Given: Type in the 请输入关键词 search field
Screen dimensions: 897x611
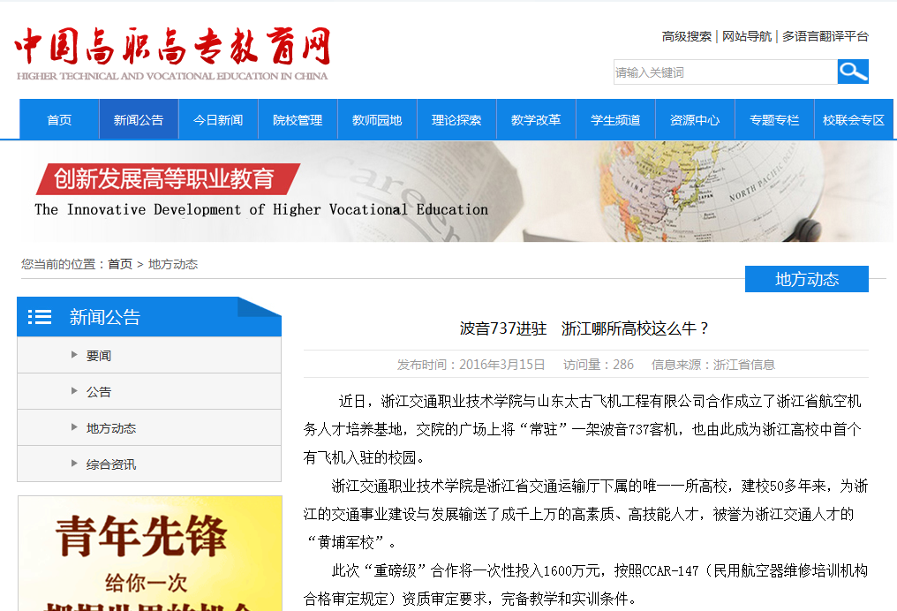Looking at the screenshot, I should coord(724,72).
